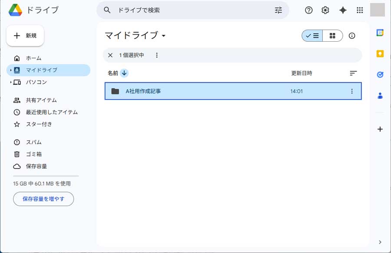Click the Gemini sparkle icon

(343, 10)
